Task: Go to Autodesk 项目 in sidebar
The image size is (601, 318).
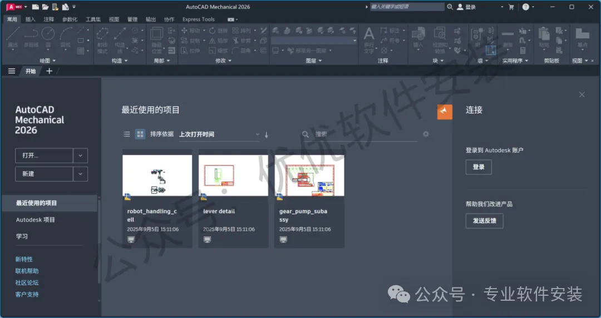Action: pyautogui.click(x=35, y=220)
